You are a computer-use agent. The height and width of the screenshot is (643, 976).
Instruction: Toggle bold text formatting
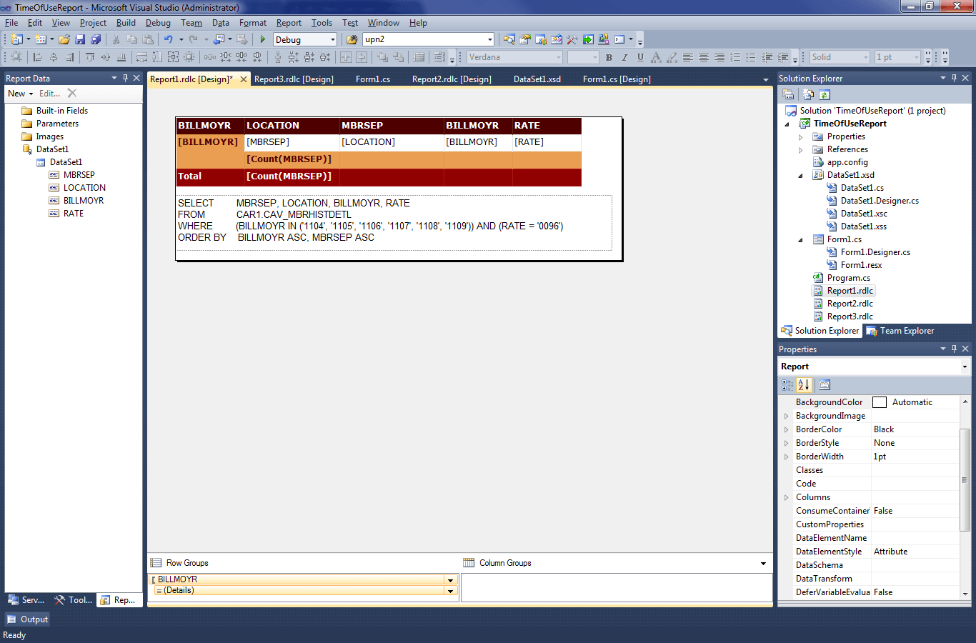coord(609,57)
